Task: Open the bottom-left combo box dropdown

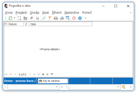Action: click(x=57, y=87)
